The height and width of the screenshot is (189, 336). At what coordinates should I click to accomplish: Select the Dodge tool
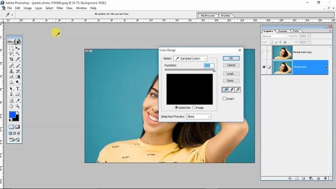[17, 82]
